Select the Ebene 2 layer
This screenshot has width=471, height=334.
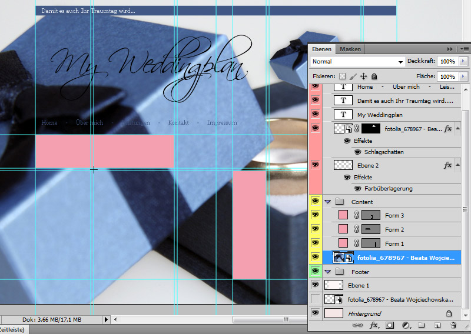point(389,166)
